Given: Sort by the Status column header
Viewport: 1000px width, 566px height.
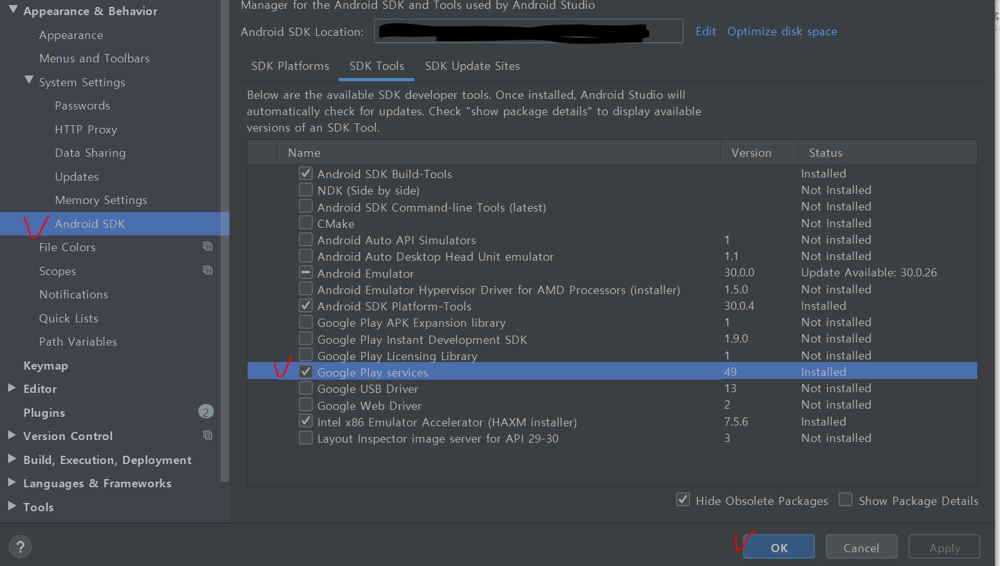Looking at the screenshot, I should (x=888, y=152).
